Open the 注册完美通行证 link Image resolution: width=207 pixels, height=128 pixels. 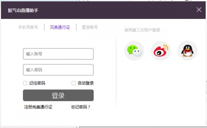[38, 107]
